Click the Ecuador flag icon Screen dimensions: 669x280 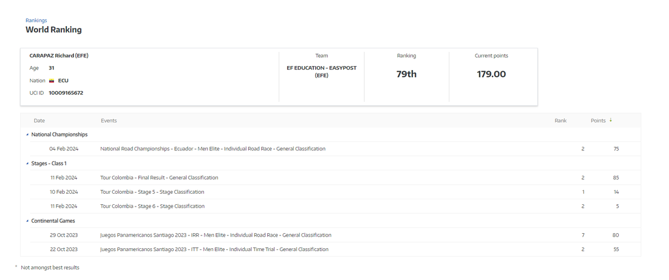[51, 81]
